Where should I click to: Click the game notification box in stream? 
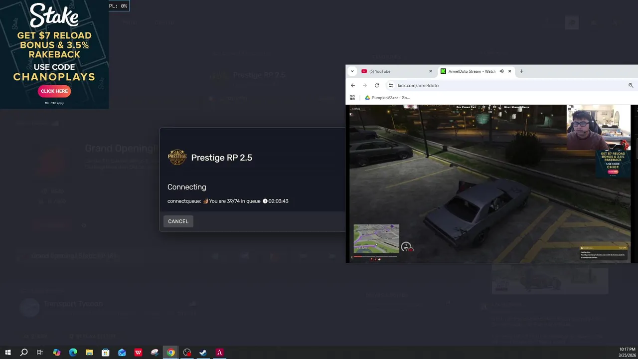pyautogui.click(x=604, y=252)
